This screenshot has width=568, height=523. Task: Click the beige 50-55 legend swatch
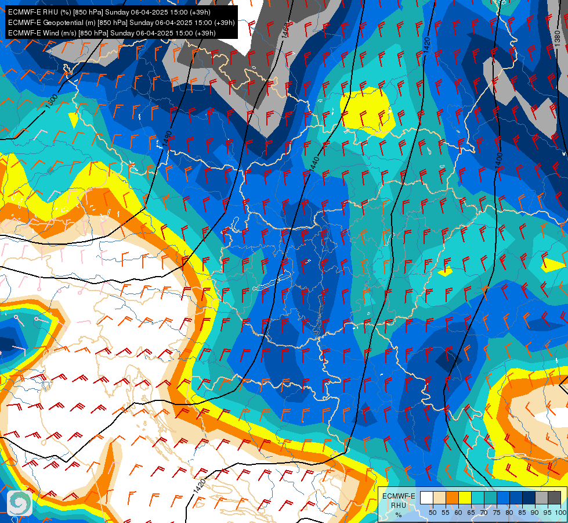[439, 497]
